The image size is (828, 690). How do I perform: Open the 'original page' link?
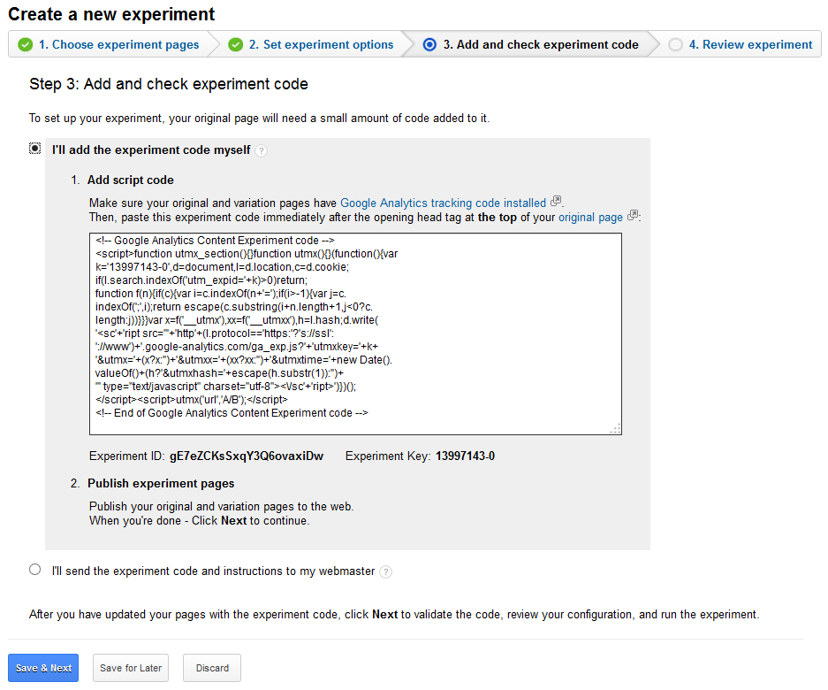point(590,218)
